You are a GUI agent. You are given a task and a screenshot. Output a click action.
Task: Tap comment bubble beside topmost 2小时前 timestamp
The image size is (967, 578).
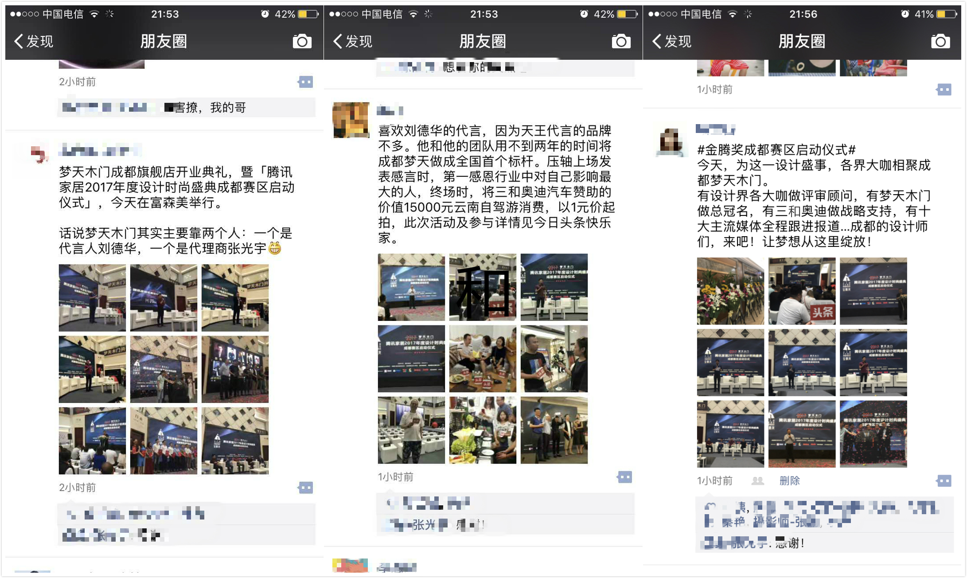click(305, 82)
